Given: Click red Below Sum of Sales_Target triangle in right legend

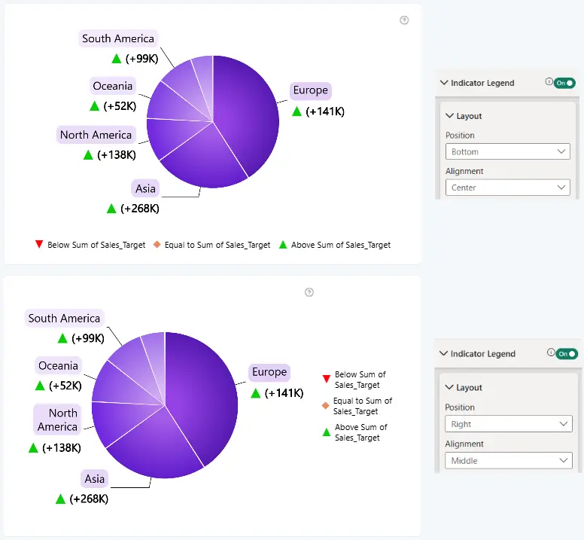Looking at the screenshot, I should (327, 379).
